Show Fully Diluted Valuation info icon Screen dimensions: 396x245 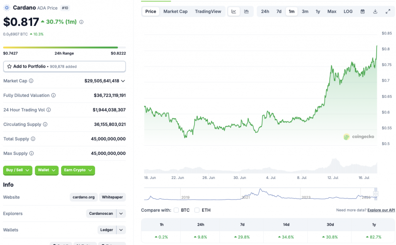[53, 95]
